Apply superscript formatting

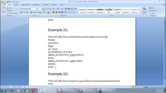pyautogui.click(x=37, y=12)
